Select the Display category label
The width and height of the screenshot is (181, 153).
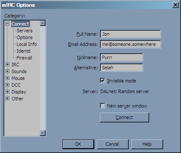pos(19,92)
